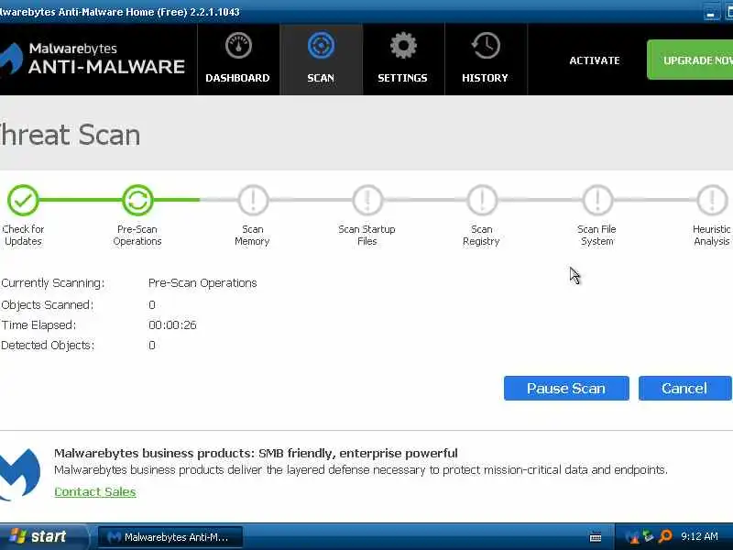Click the Pre-Scan Operations progress icon

point(137,200)
